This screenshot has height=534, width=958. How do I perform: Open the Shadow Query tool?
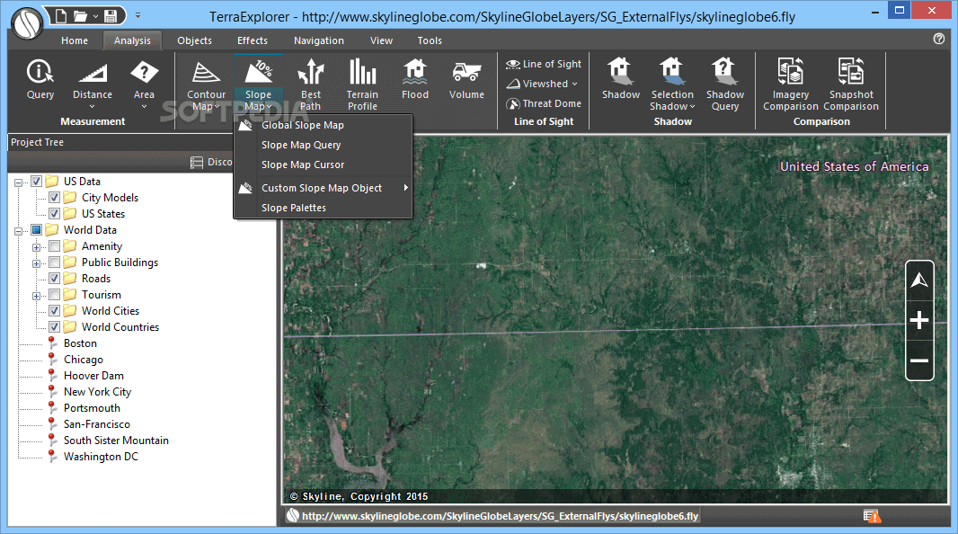click(x=725, y=85)
